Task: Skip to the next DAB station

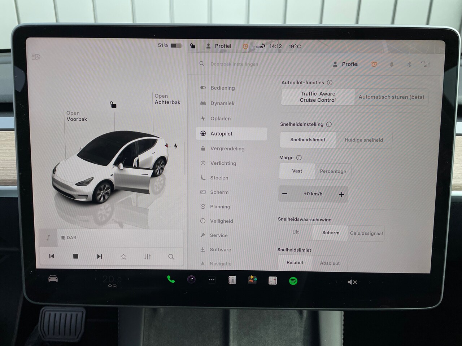Action: 100,256
